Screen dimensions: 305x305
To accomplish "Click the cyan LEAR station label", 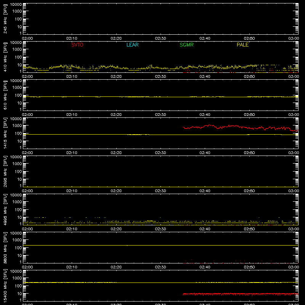I will [132, 45].
